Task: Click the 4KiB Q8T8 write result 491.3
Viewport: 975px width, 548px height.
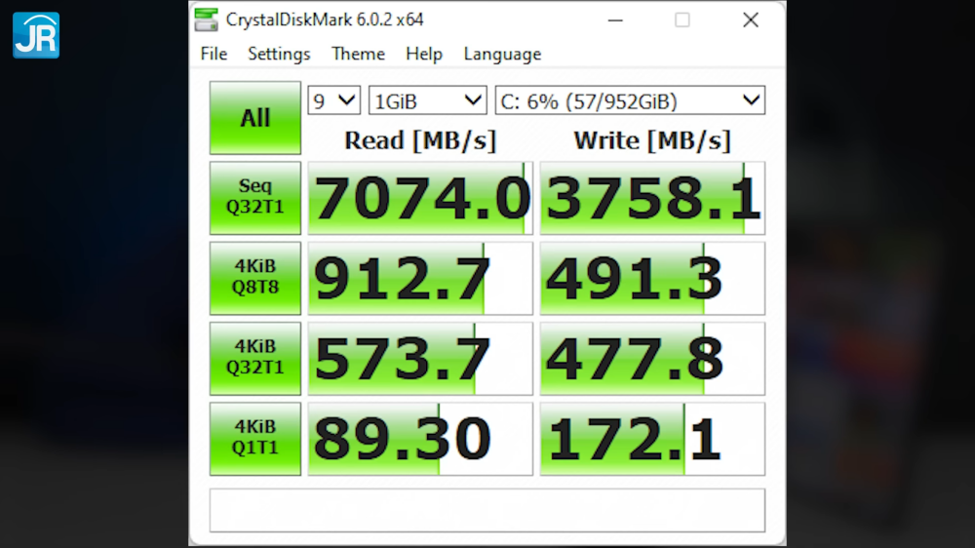Action: click(x=652, y=278)
